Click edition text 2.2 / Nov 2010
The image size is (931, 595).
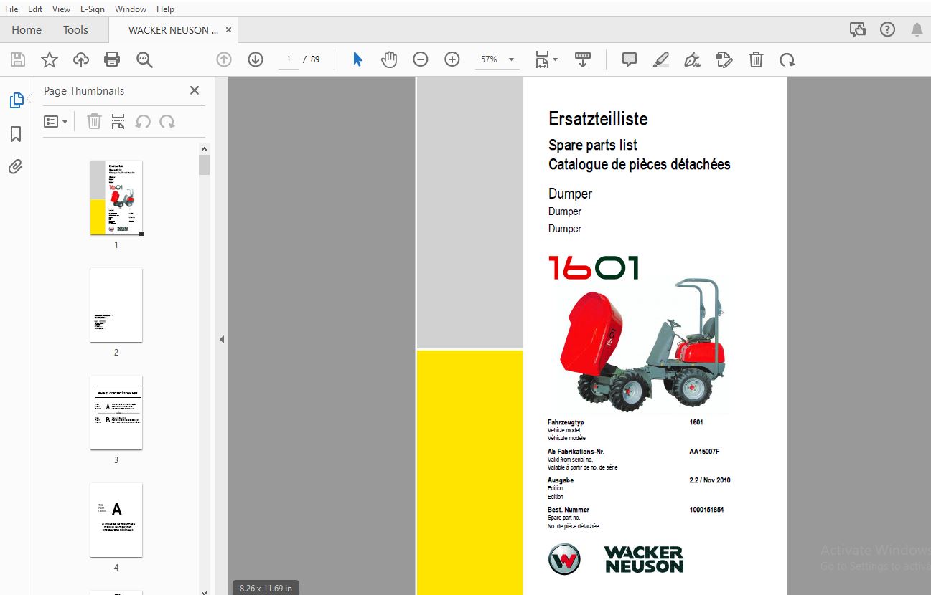pos(710,480)
